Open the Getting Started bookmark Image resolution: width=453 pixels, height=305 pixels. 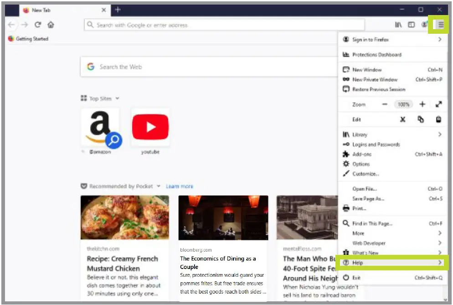pyautogui.click(x=28, y=39)
